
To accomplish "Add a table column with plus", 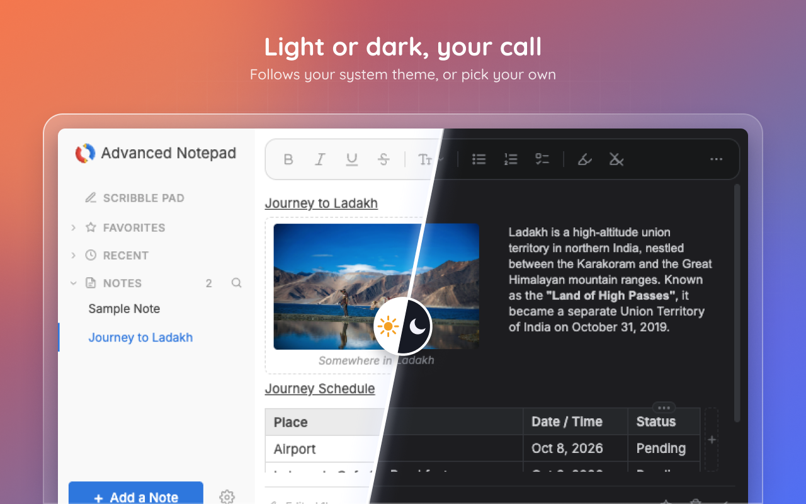I will pos(712,440).
